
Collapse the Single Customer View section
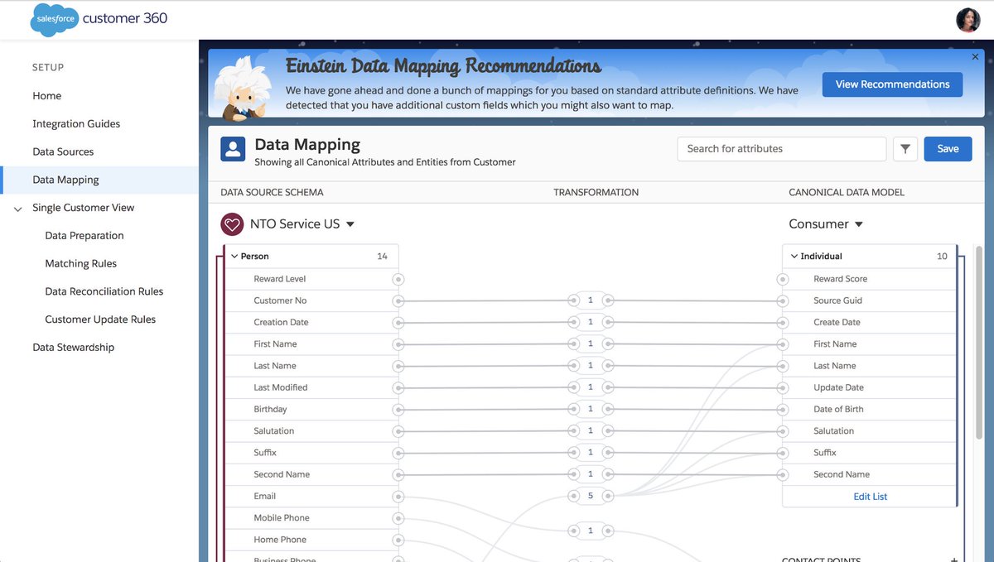(x=18, y=209)
